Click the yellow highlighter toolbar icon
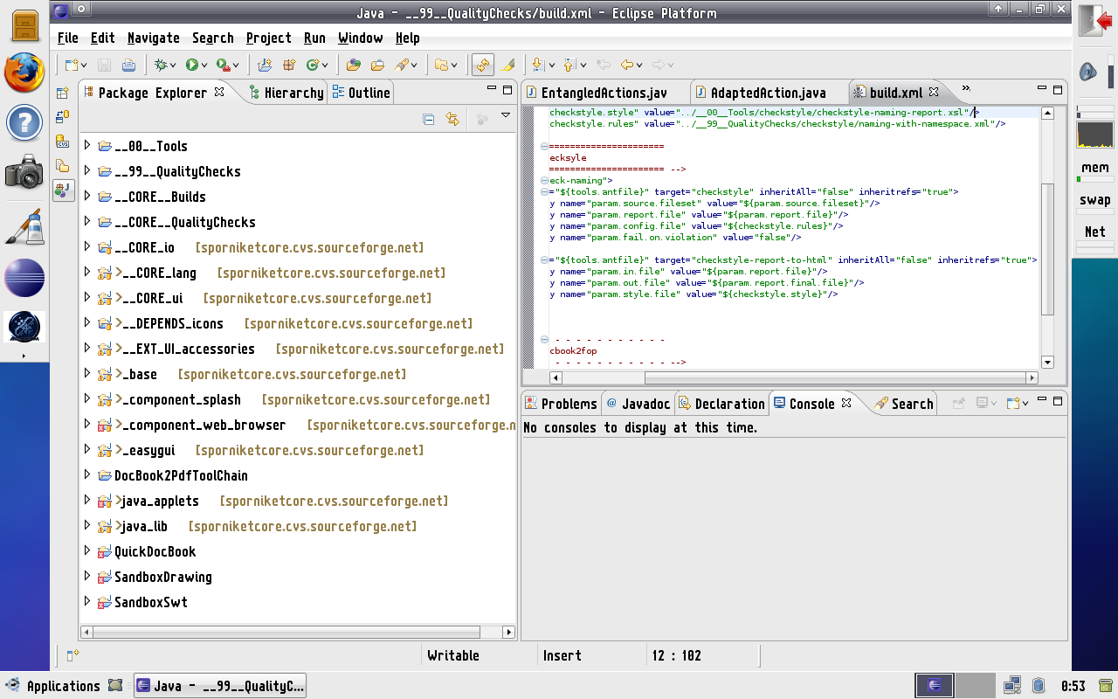The image size is (1118, 699). click(x=507, y=65)
